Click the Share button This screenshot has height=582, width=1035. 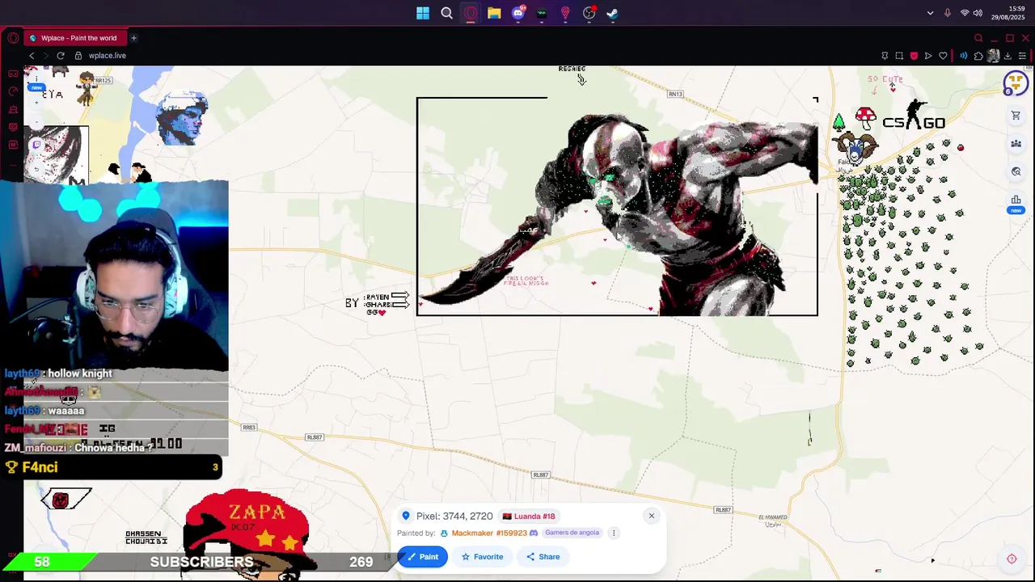(543, 556)
